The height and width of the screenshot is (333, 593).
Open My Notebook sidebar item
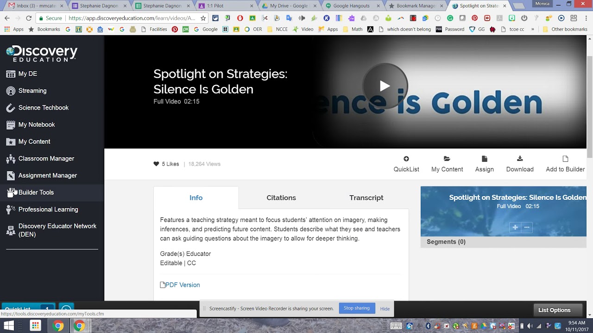pyautogui.click(x=37, y=124)
